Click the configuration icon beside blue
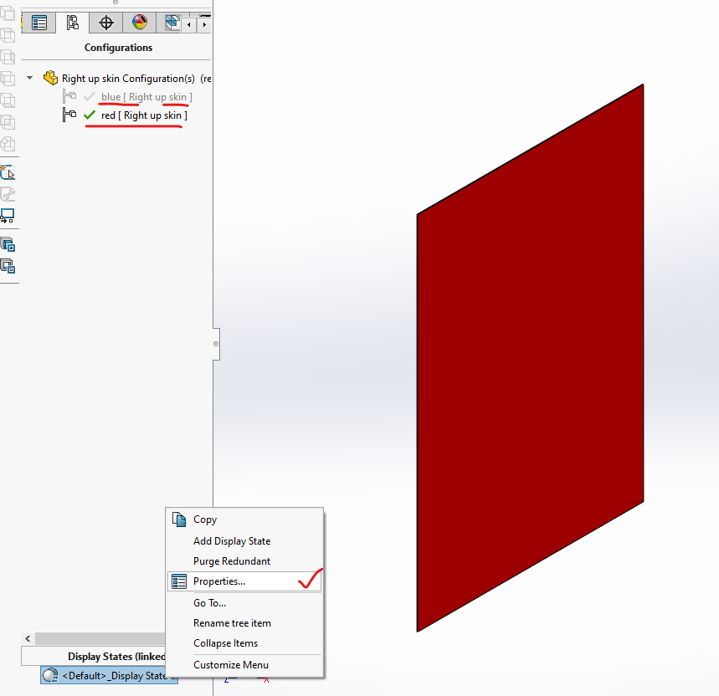719x696 pixels. (69, 96)
